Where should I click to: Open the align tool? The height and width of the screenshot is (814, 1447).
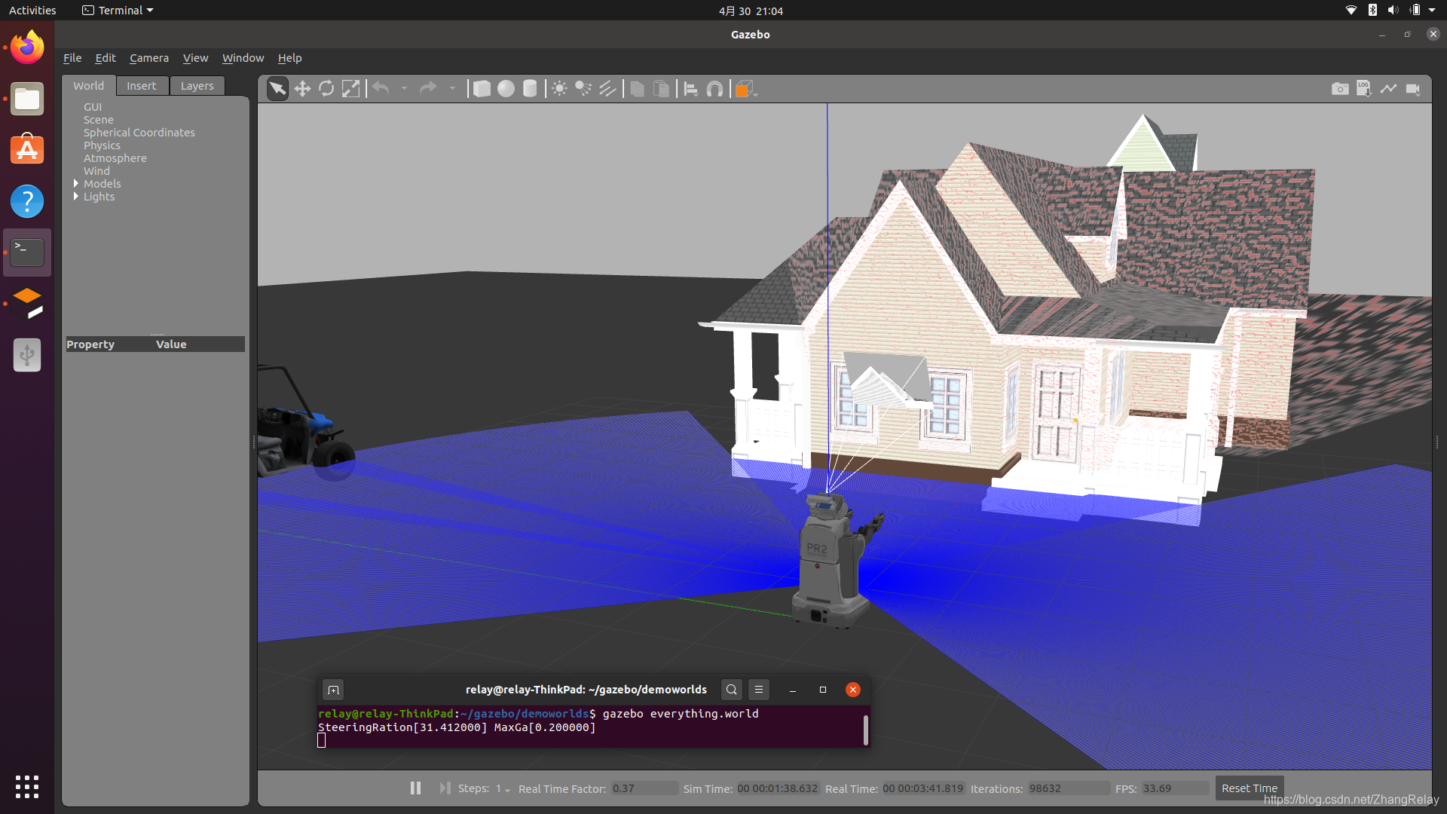[x=690, y=89]
